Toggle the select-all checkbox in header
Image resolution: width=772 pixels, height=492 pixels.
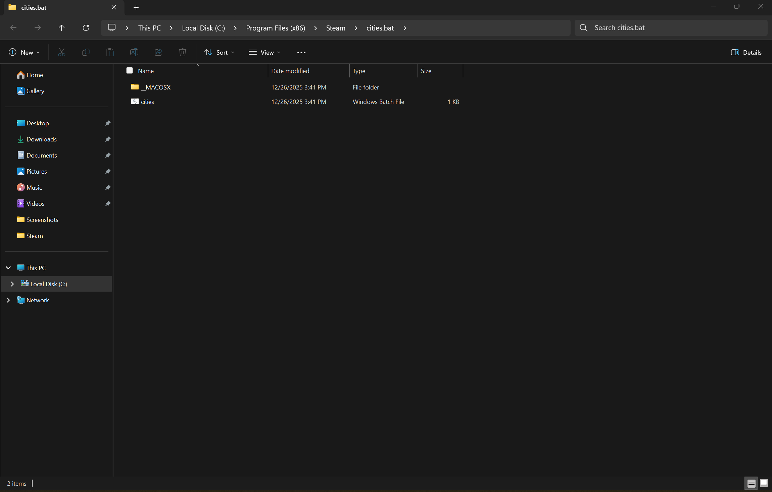(130, 70)
